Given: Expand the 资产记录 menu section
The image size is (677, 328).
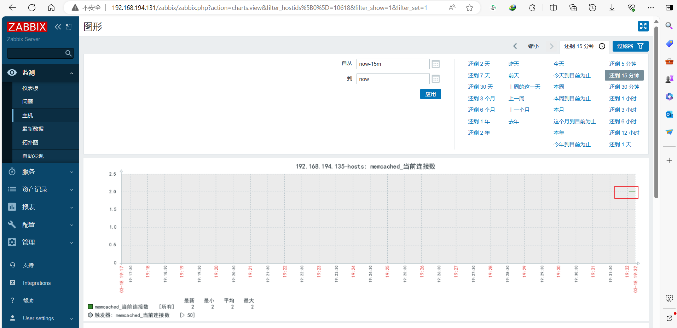Looking at the screenshot, I should 41,189.
